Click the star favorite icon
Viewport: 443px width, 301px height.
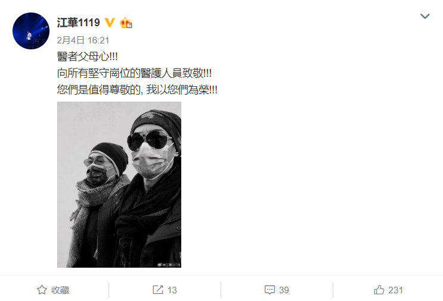(x=42, y=290)
